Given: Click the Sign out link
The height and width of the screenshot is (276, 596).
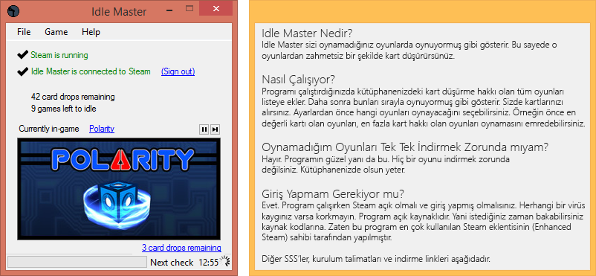Looking at the screenshot, I should tap(178, 71).
